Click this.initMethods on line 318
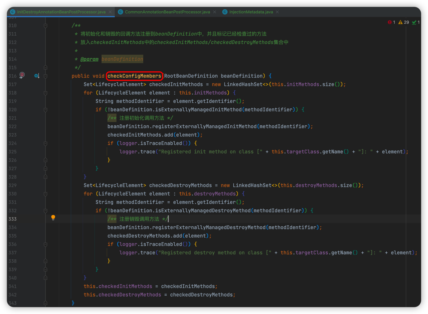Screen dimensions: 428x314 pyautogui.click(x=203, y=93)
